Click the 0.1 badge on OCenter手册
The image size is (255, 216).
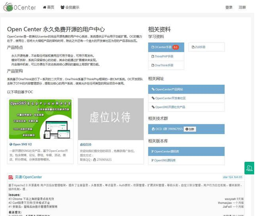(x=176, y=47)
